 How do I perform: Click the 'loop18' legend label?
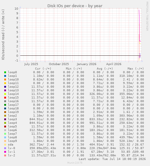(13, 108)
